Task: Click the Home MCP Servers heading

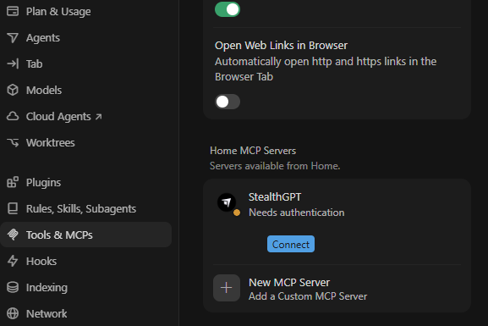Action: click(253, 151)
